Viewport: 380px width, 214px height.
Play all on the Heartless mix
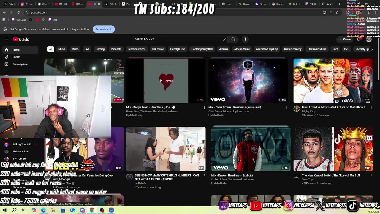[166, 81]
